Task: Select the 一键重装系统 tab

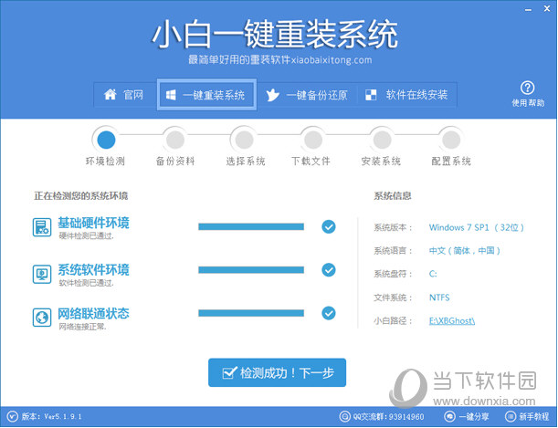Action: [206, 95]
